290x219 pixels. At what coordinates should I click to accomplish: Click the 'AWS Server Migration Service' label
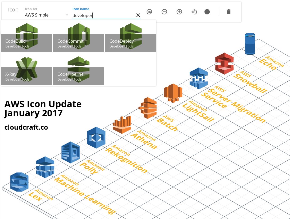pos(233,104)
